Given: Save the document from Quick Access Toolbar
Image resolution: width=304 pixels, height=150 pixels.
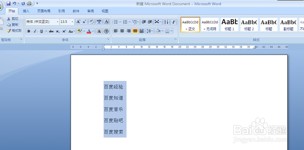Looking at the screenshot, I should click(8, 3).
